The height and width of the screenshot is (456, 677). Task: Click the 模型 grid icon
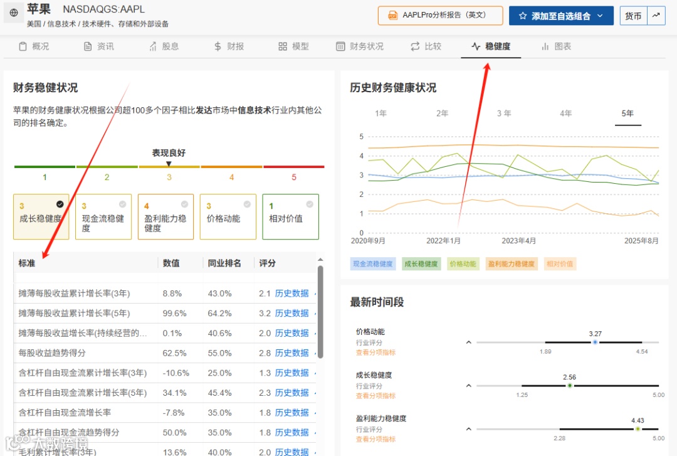[282, 46]
